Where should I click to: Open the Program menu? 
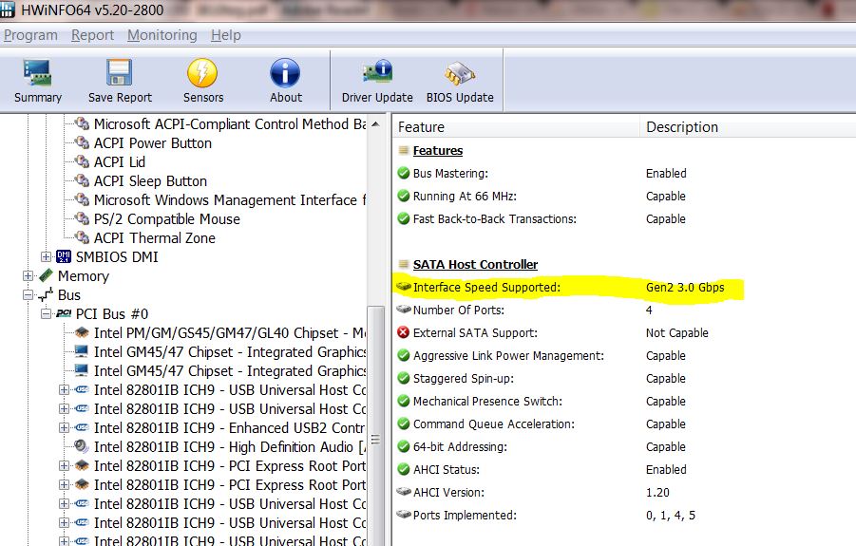[x=30, y=35]
